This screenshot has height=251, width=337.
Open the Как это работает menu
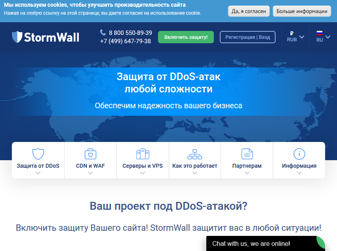tap(195, 160)
